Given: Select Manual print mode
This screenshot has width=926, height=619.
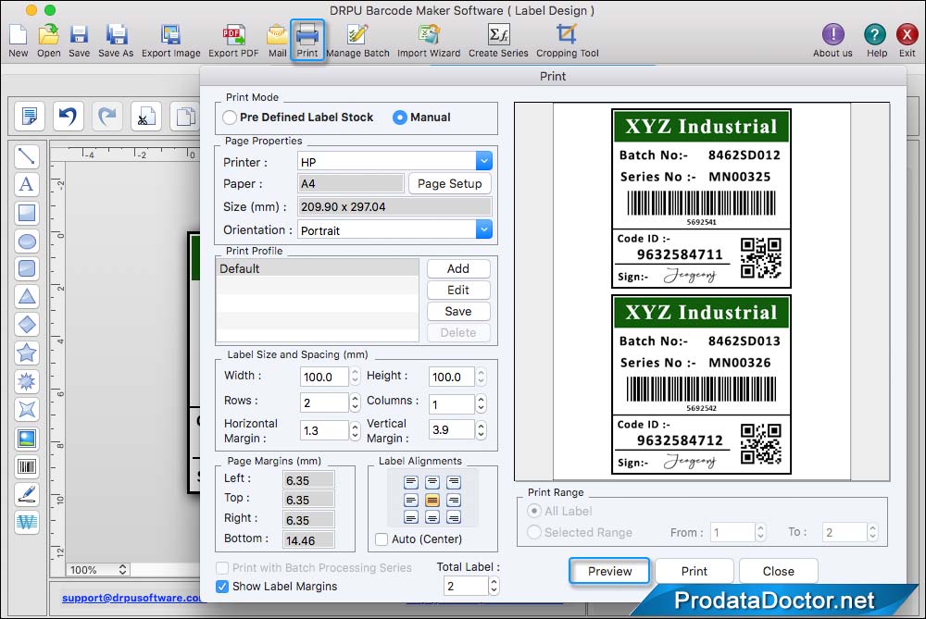Looking at the screenshot, I should click(x=400, y=118).
